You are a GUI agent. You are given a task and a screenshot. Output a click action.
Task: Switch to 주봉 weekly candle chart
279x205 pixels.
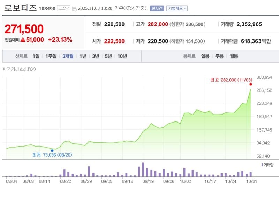pos(219,56)
